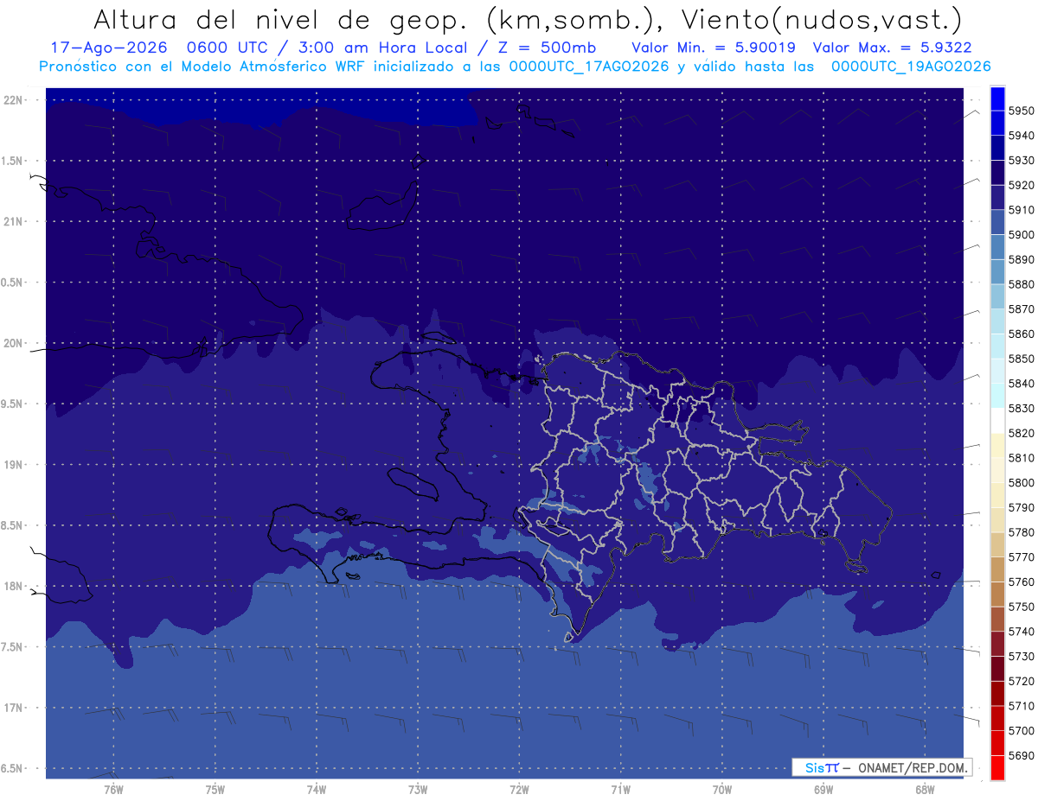
Task: Click the '5690' legend label
Action: [1022, 755]
